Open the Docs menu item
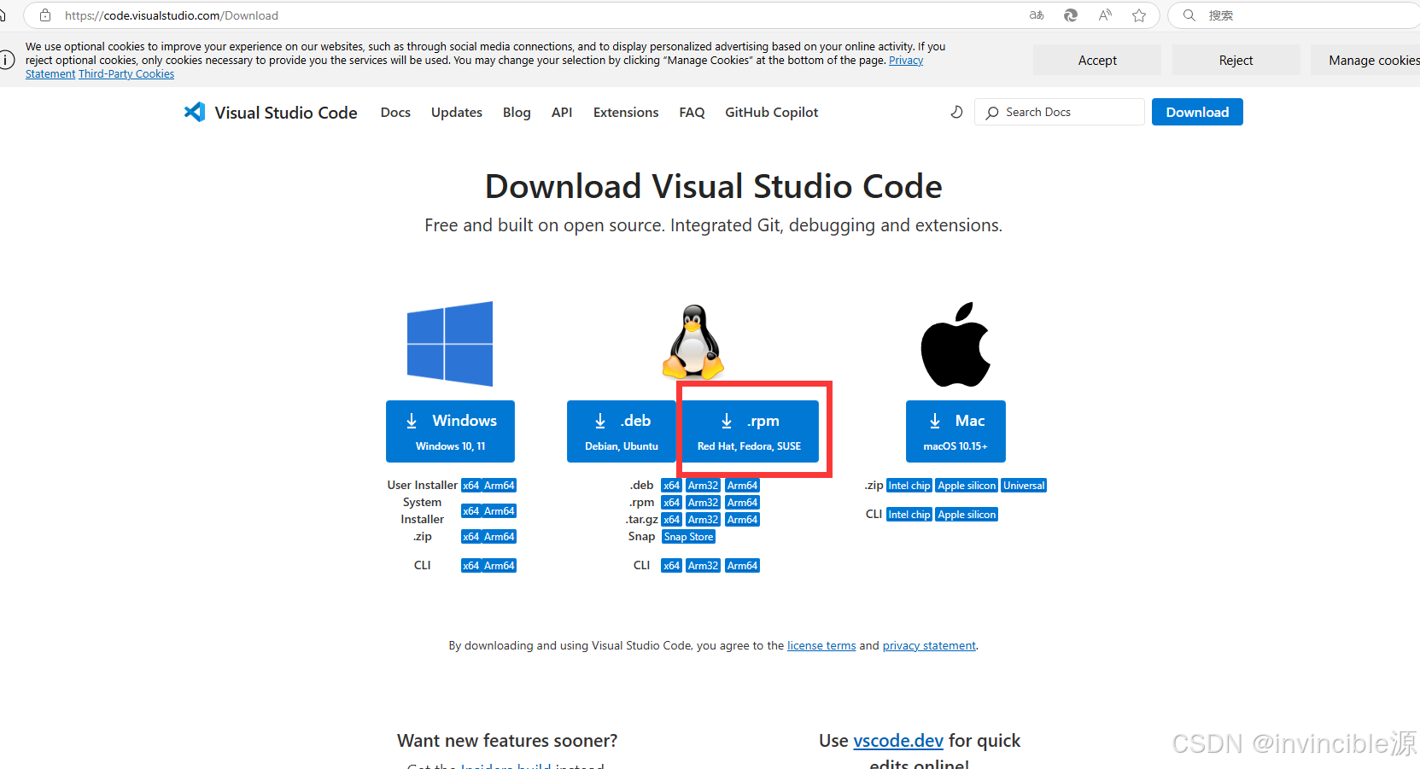1420x769 pixels. pos(395,113)
